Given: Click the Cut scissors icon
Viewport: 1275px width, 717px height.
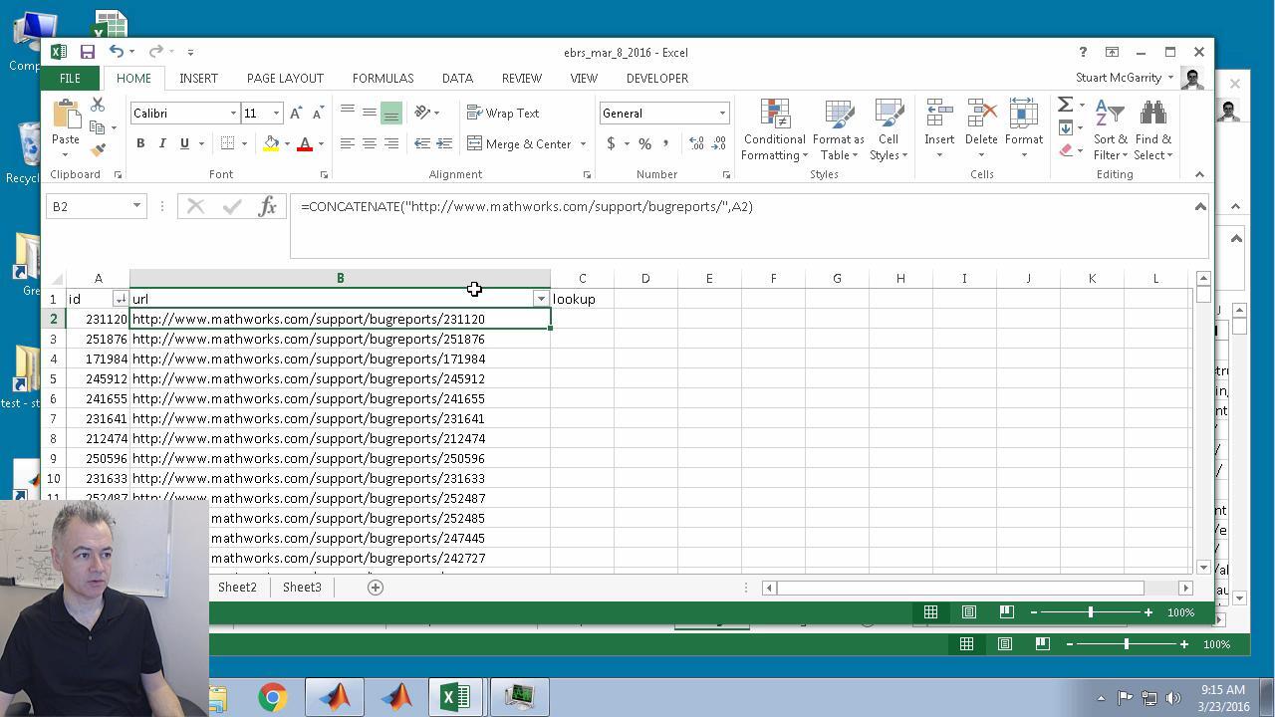Looking at the screenshot, I should click(x=98, y=105).
